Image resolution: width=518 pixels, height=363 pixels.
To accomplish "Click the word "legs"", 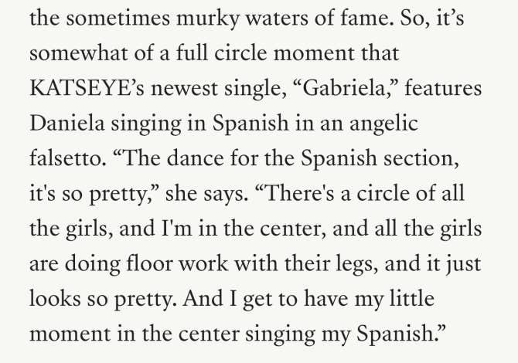I will (x=339, y=265).
